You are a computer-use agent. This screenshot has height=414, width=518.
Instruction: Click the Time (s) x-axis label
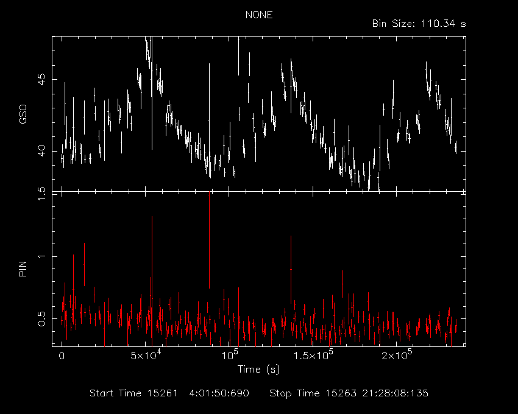click(258, 369)
